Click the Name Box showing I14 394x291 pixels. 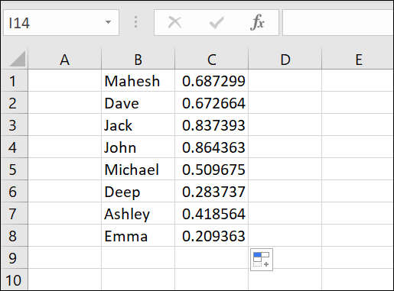[x=61, y=23]
